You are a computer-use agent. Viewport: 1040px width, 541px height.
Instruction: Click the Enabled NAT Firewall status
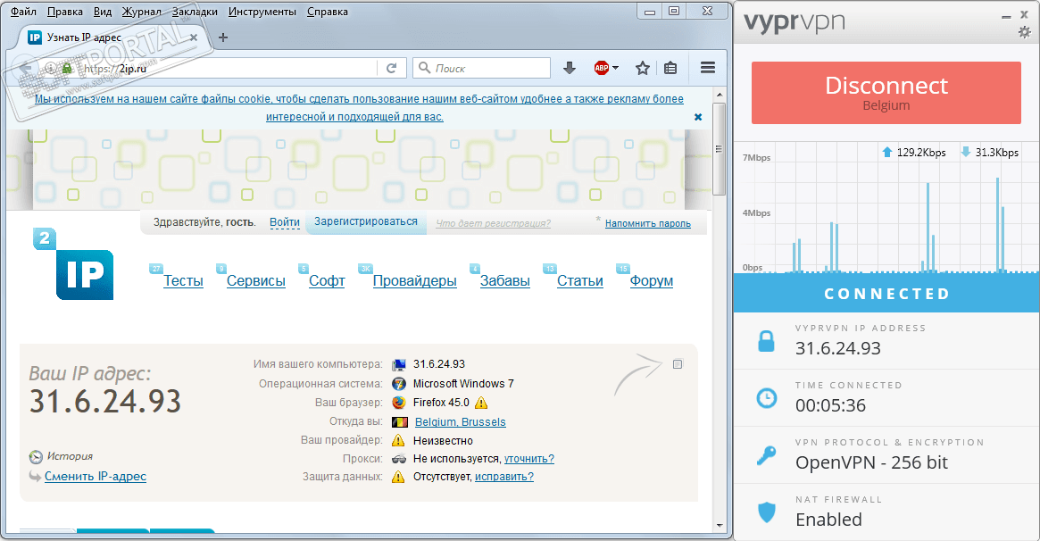click(828, 519)
